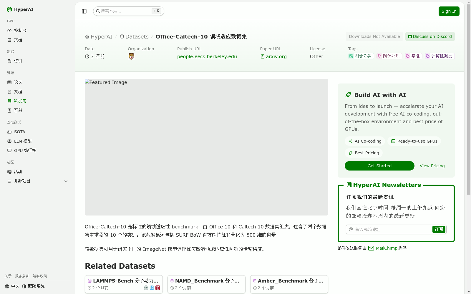Click the Featured Image placeholder
The width and height of the screenshot is (471, 294).
point(206,147)
